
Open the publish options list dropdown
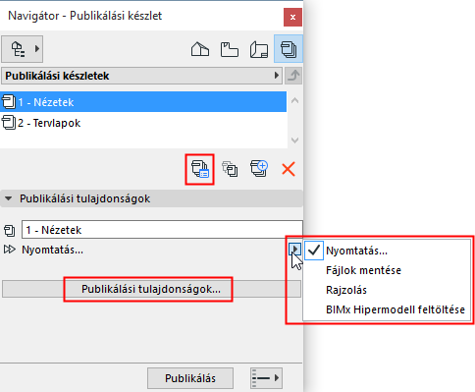pos(266,378)
